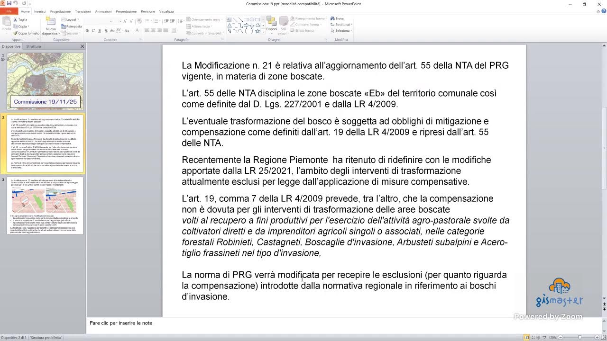
Task: Select the text box shape in gallery
Action: [230, 19]
